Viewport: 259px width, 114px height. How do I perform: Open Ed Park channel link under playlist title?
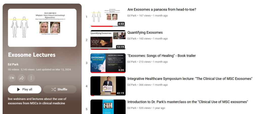click(13, 64)
